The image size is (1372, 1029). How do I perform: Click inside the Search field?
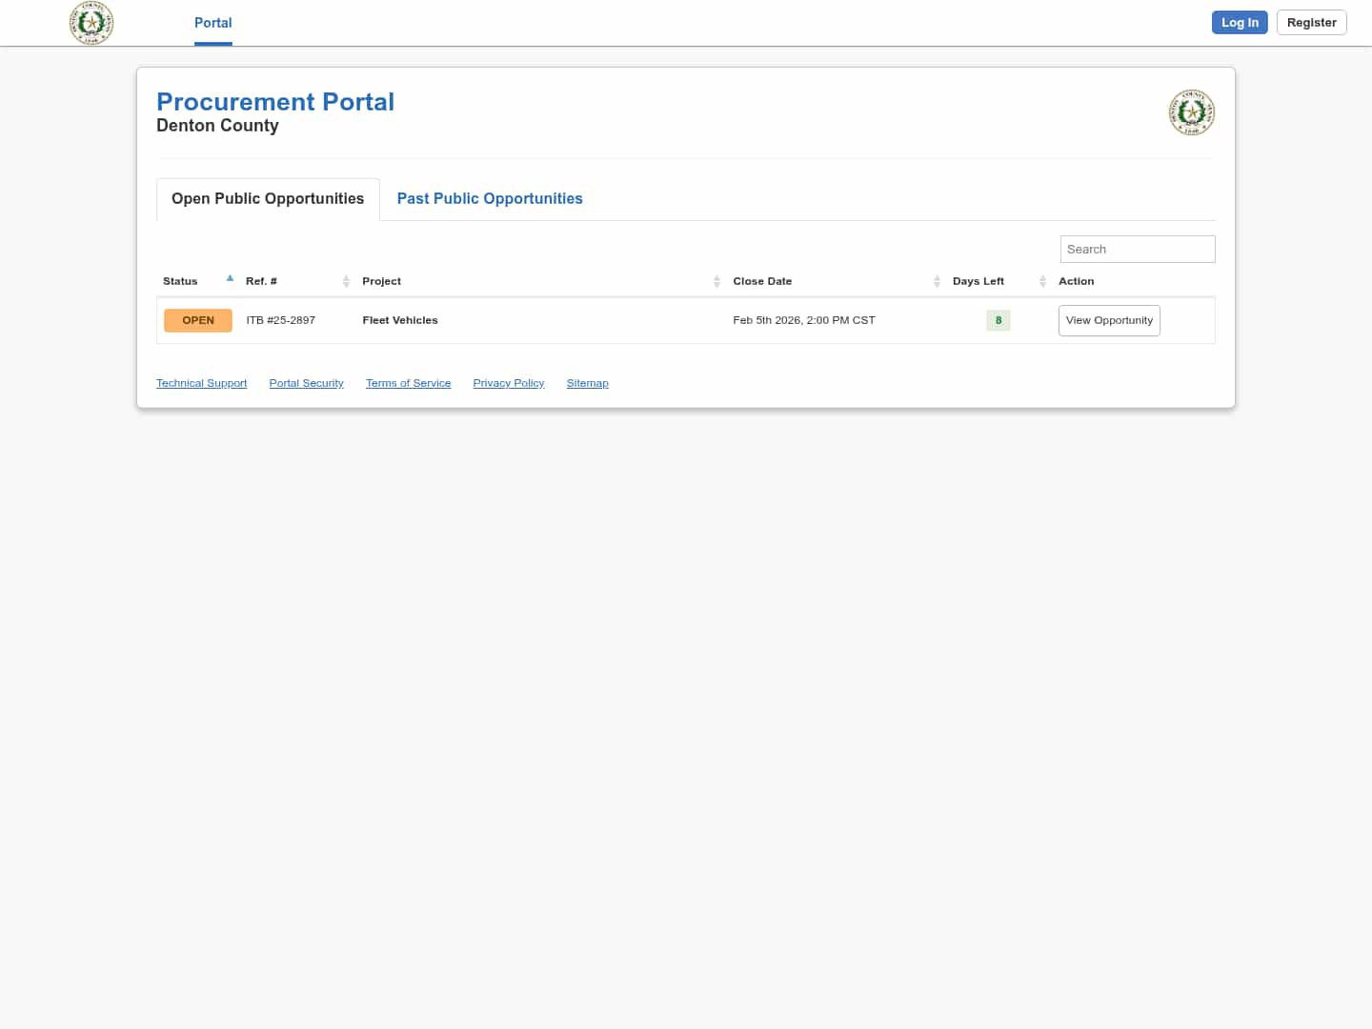click(1137, 249)
